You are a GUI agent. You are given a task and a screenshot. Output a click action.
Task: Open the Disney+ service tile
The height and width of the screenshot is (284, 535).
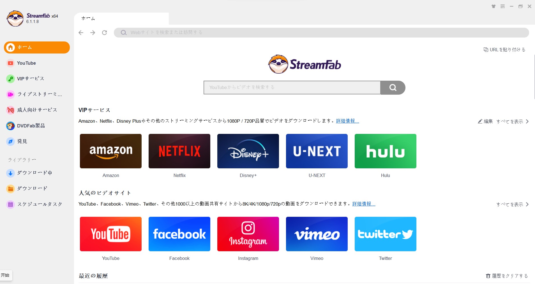click(x=248, y=151)
